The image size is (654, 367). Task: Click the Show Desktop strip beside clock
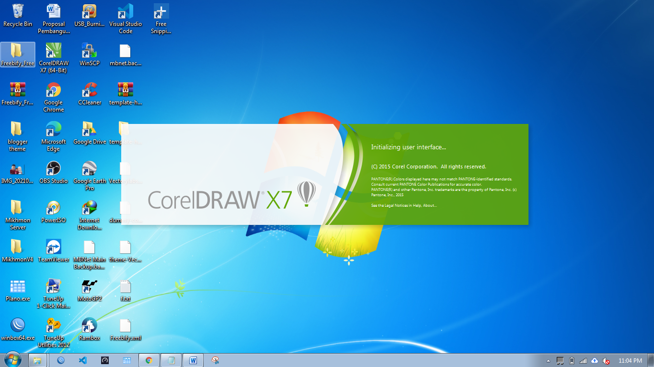[x=651, y=360]
